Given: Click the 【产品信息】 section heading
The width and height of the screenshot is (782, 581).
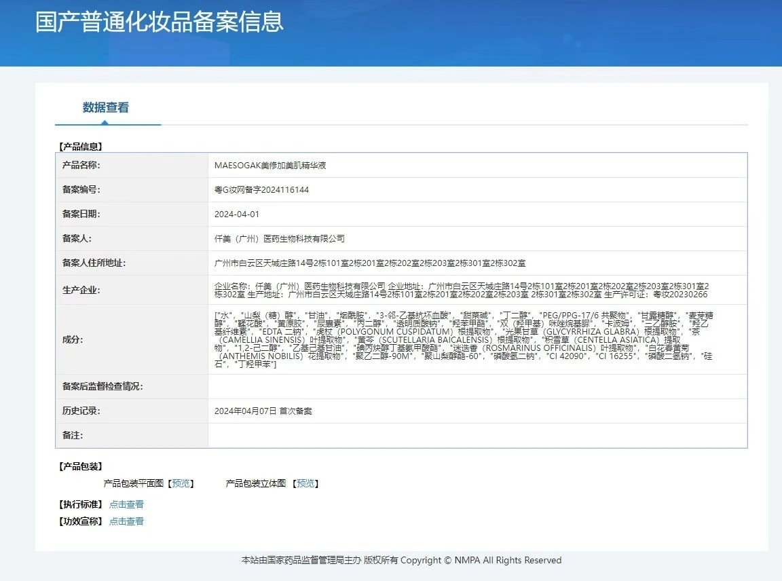Looking at the screenshot, I should (80, 147).
